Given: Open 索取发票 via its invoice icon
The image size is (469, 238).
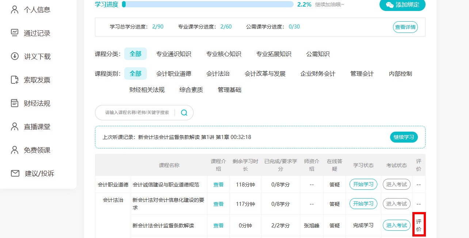Looking at the screenshot, I should 15,80.
